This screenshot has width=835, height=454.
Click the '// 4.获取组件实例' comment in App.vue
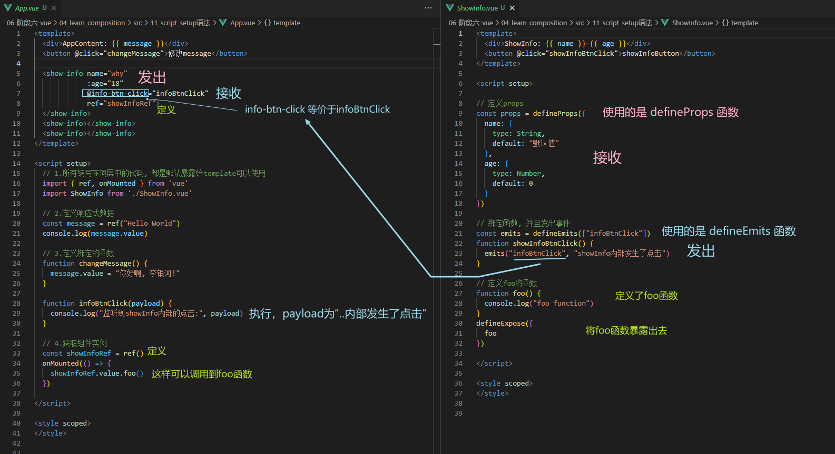pos(75,343)
